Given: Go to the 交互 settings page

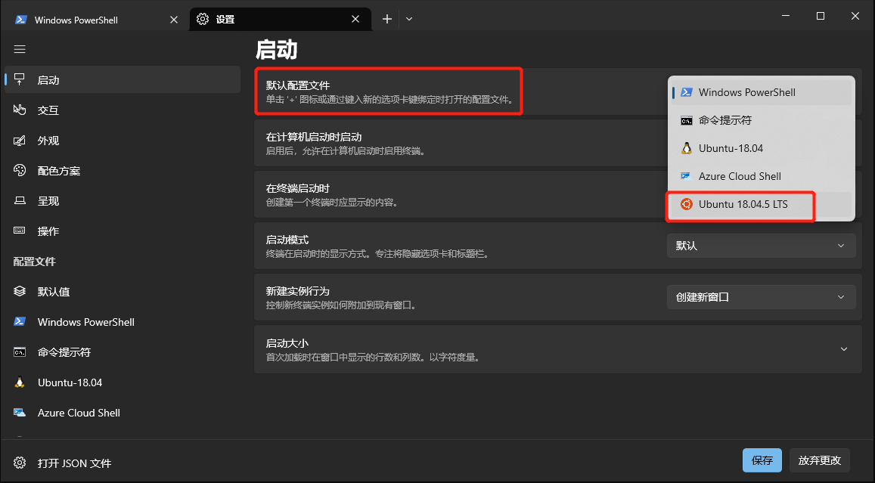Looking at the screenshot, I should 123,110.
